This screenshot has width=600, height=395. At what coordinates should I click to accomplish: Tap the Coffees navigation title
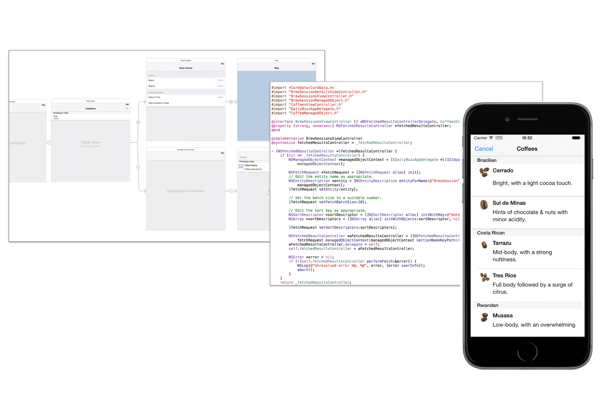click(x=527, y=149)
